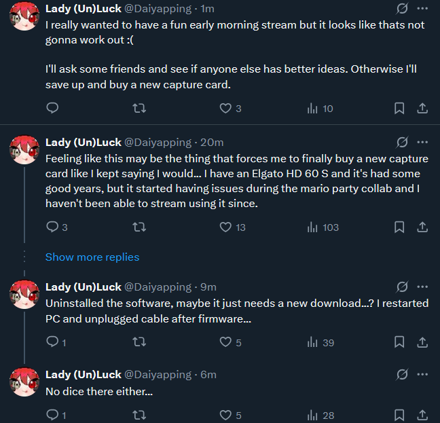Image resolution: width=440 pixels, height=423 pixels.
Task: Bookmark the early morning stream tweet
Action: [x=400, y=109]
